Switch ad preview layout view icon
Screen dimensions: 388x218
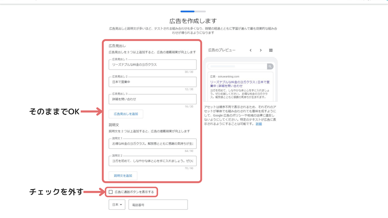[x=271, y=50]
